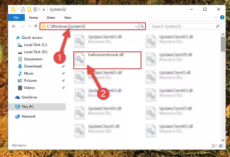Open Pictures in the sidebar

[31, 81]
